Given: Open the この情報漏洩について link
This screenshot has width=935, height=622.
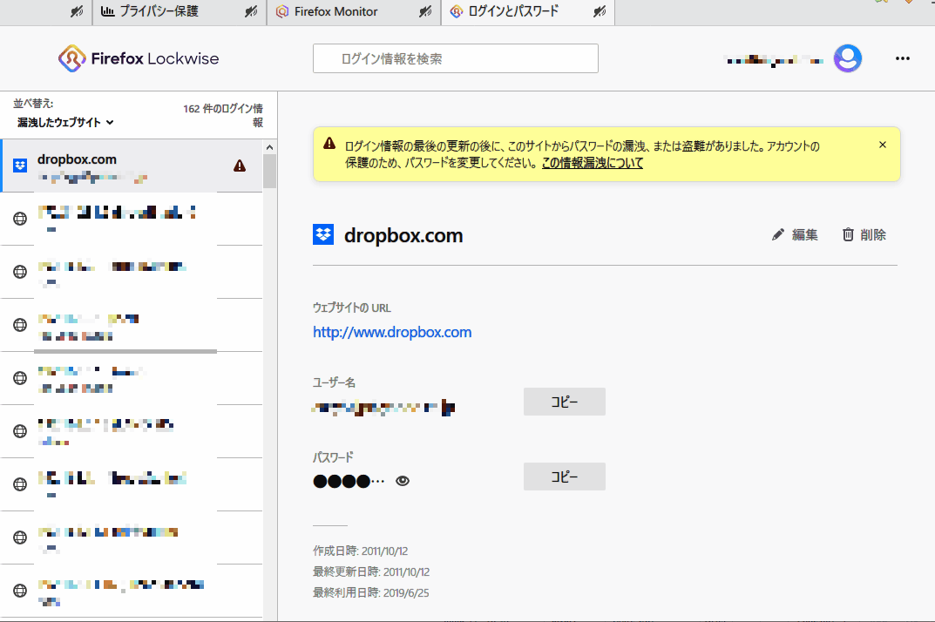Looking at the screenshot, I should [x=593, y=163].
